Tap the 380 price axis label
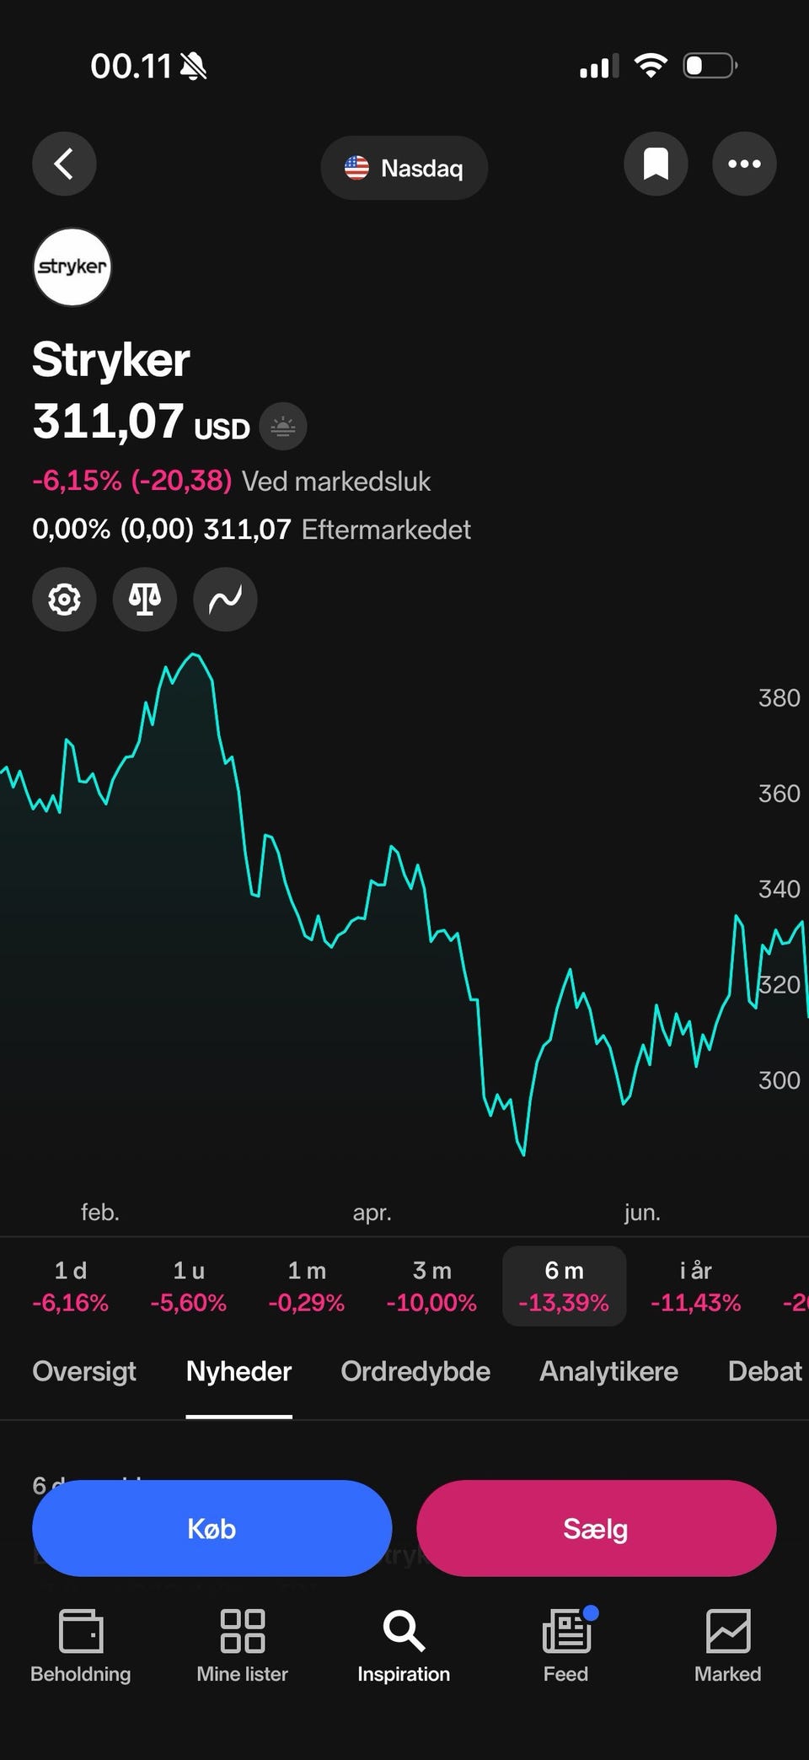This screenshot has height=1760, width=809. click(x=779, y=698)
